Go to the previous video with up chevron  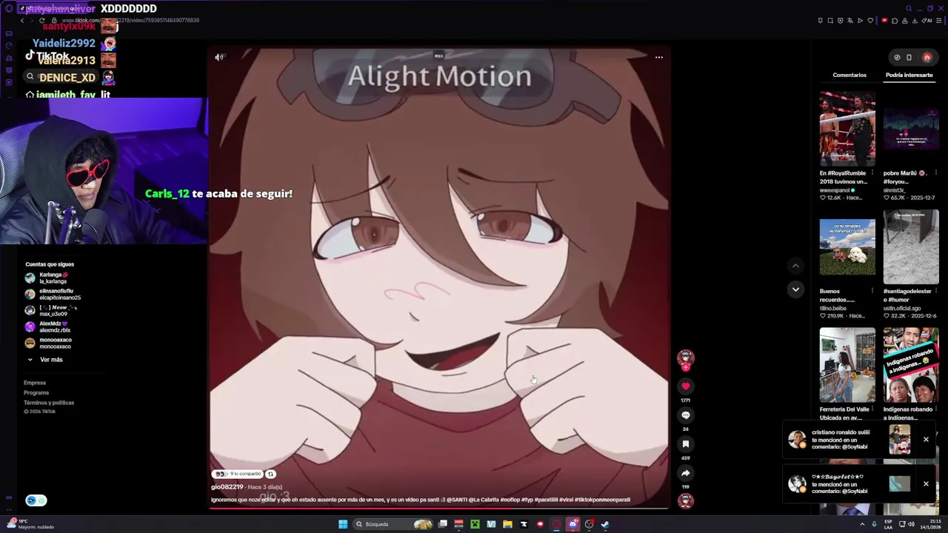point(795,266)
